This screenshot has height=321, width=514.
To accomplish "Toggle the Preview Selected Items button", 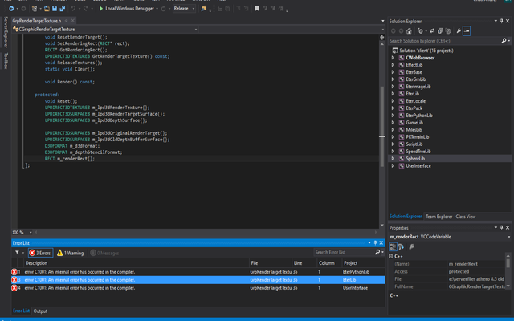I will click(x=467, y=31).
